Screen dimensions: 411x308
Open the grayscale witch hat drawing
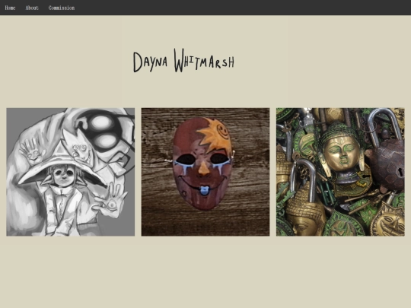click(71, 172)
